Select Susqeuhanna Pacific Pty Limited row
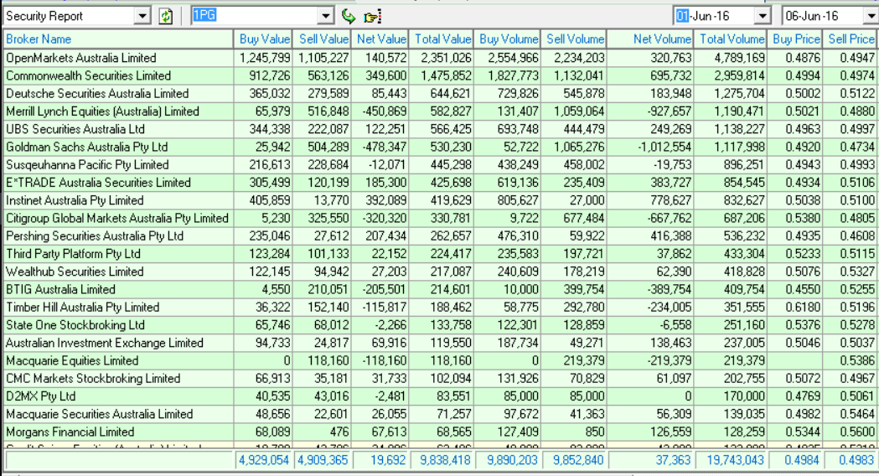The height and width of the screenshot is (476, 879). pos(439,165)
